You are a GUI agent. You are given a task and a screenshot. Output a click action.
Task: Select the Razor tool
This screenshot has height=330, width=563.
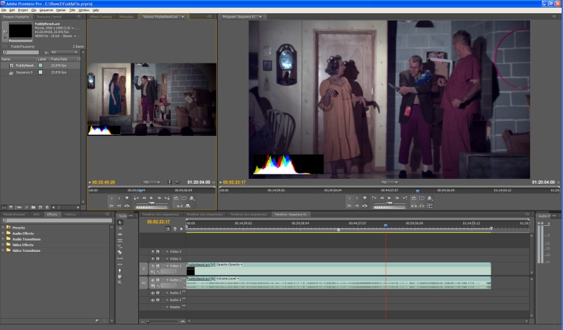coord(120,253)
